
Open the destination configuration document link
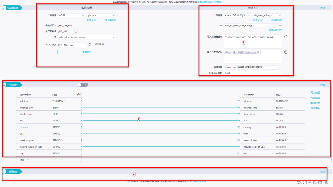(x=257, y=20)
